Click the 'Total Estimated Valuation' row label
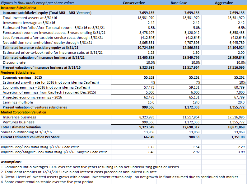The width and height of the screenshot is (247, 184). [x=21, y=127]
